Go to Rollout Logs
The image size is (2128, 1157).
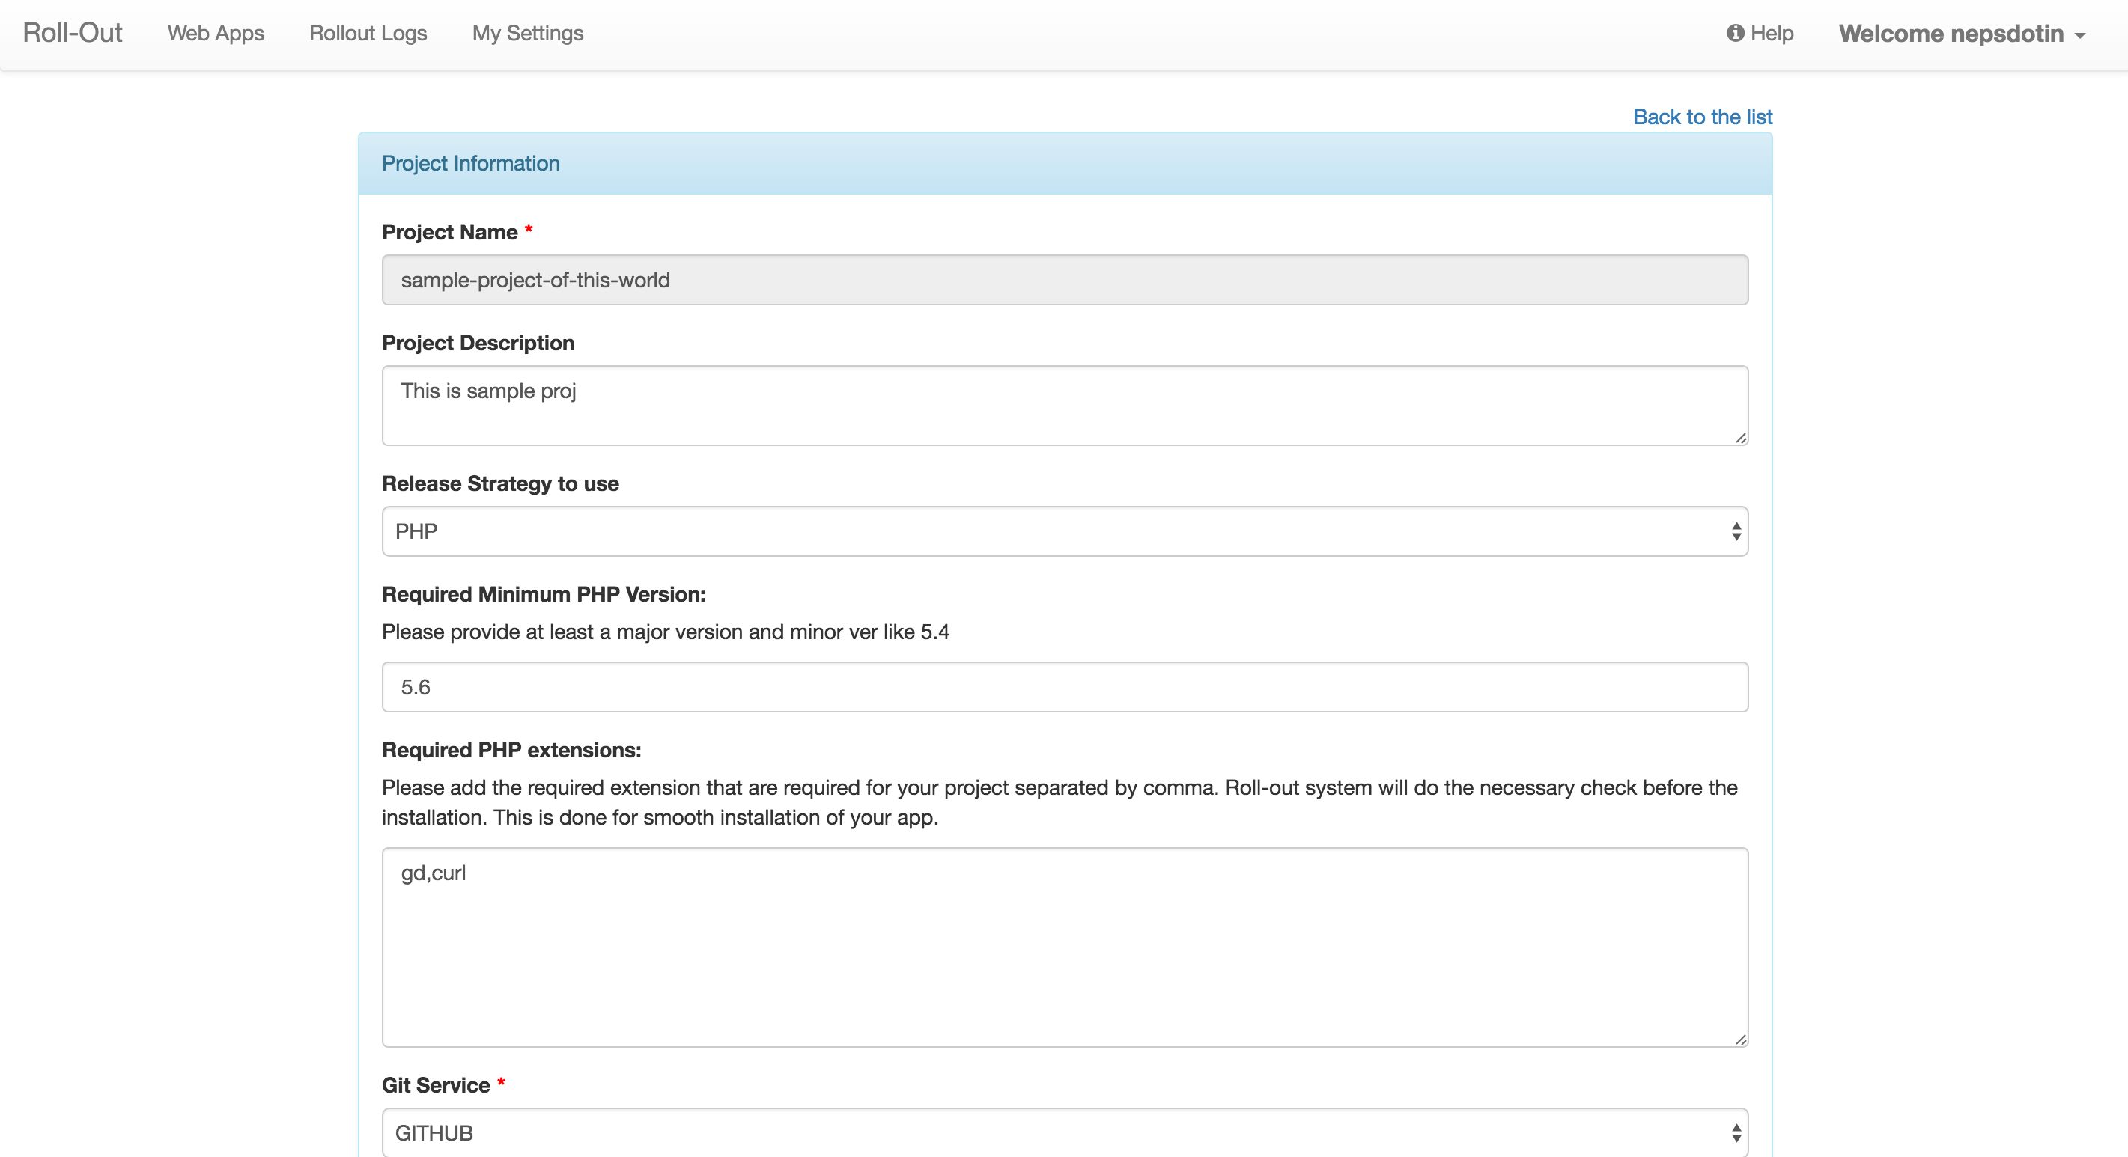(368, 33)
